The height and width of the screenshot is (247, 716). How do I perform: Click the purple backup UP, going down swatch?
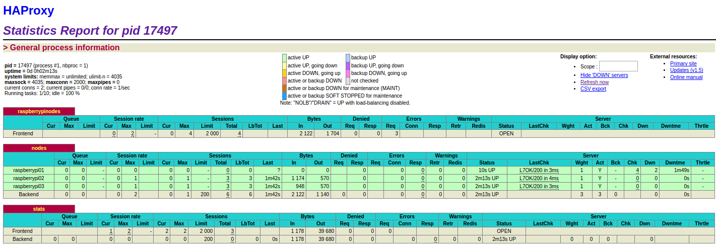coord(348,65)
